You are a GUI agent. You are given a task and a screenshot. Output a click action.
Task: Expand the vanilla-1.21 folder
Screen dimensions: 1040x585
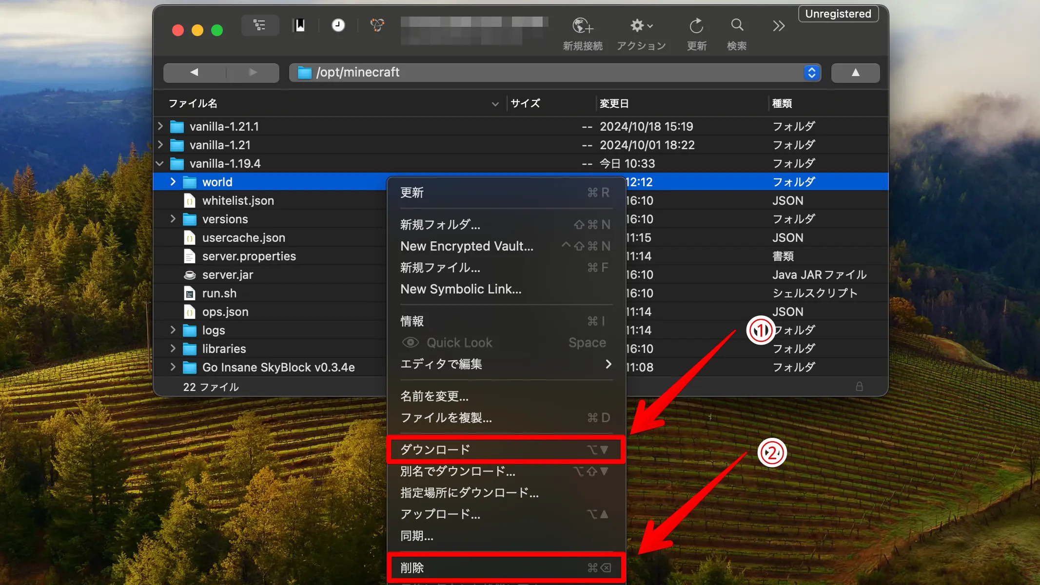[x=160, y=145]
